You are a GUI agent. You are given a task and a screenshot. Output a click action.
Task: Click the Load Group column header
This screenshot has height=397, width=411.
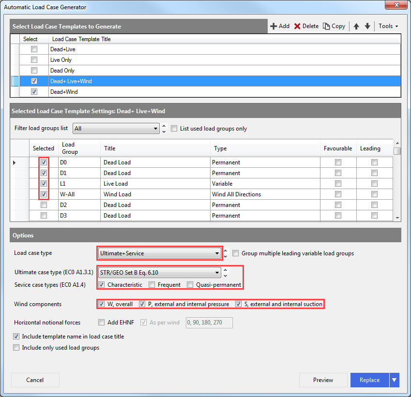pos(70,148)
